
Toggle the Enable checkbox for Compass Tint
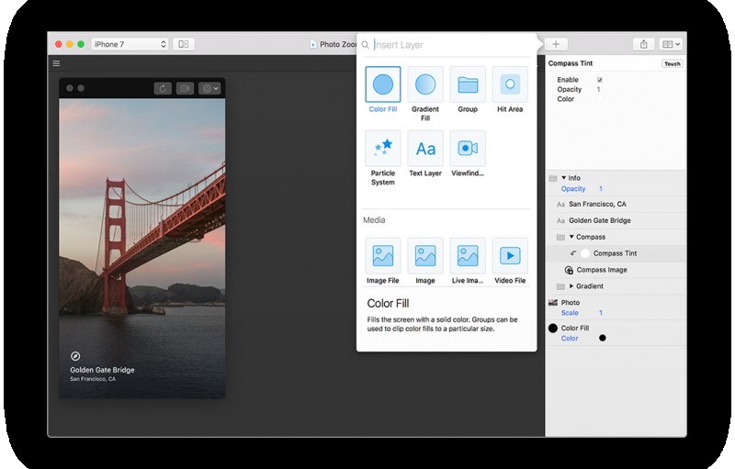(x=600, y=80)
